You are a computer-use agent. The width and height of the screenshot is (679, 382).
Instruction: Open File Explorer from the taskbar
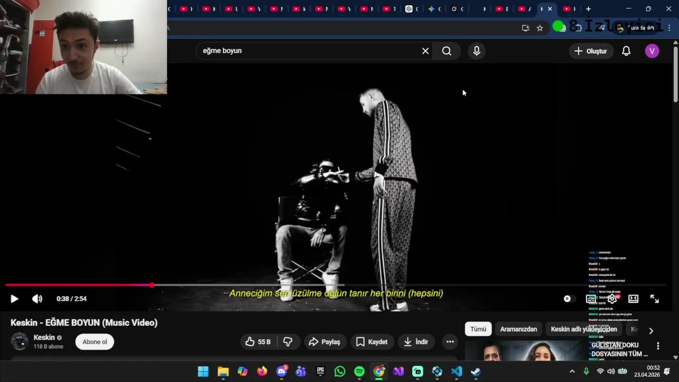(223, 371)
